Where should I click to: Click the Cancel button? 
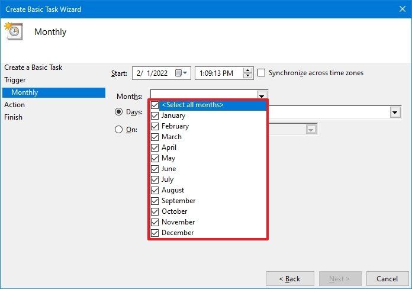pyautogui.click(x=387, y=278)
